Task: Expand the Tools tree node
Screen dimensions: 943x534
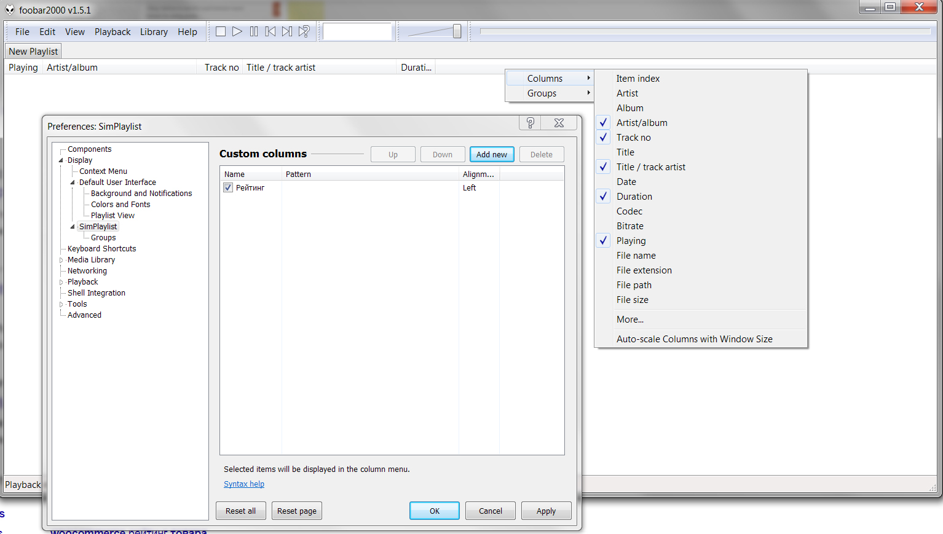Action: pos(61,304)
